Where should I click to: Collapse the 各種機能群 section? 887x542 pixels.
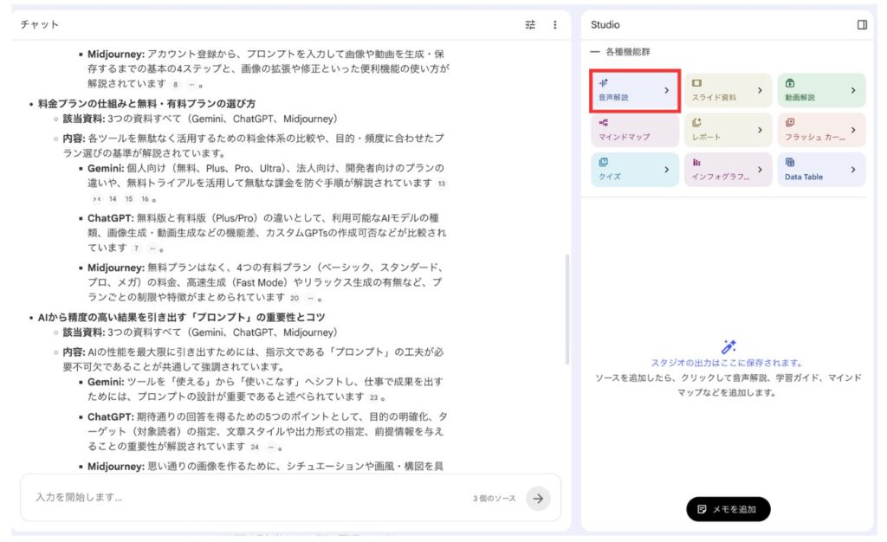[595, 52]
